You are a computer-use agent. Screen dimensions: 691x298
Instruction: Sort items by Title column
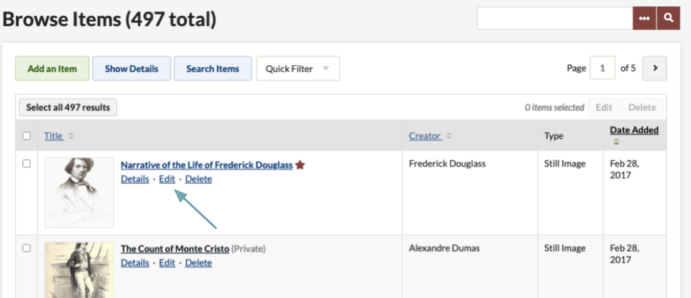[54, 136]
